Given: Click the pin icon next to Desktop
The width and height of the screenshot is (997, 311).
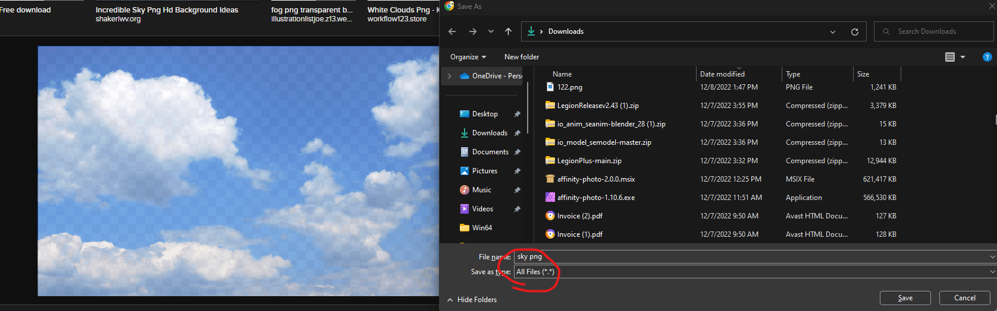Looking at the screenshot, I should [517, 114].
